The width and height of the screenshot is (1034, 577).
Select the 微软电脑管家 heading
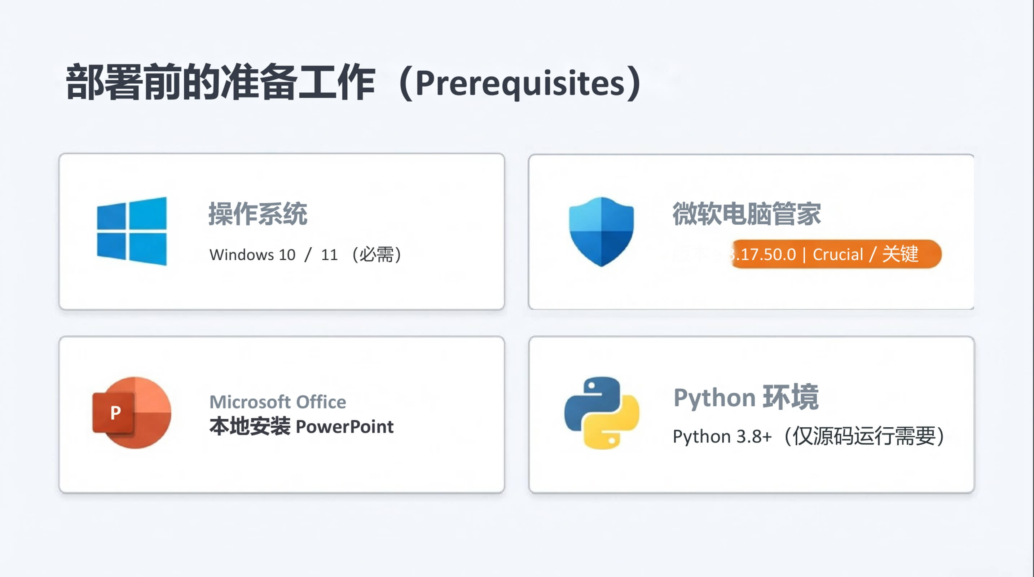(x=747, y=214)
